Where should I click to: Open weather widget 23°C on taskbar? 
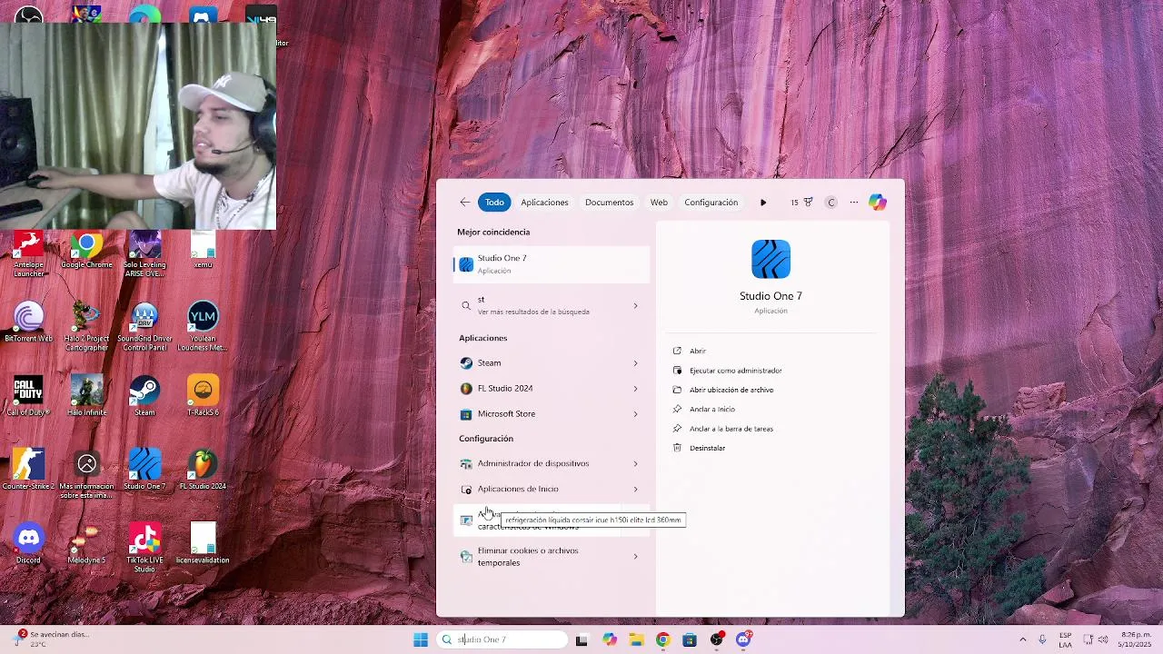[x=50, y=639]
